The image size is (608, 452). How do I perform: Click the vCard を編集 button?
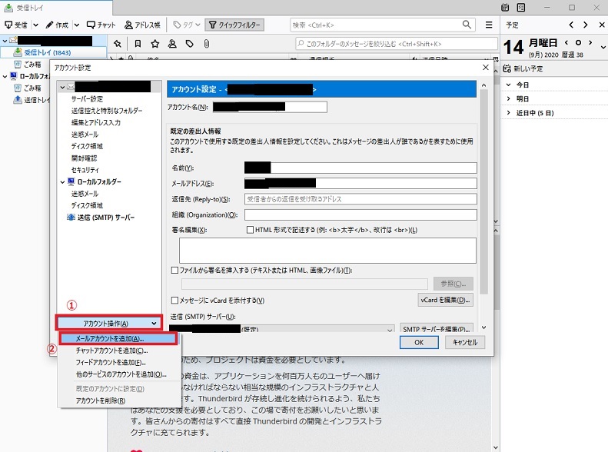pyautogui.click(x=445, y=300)
